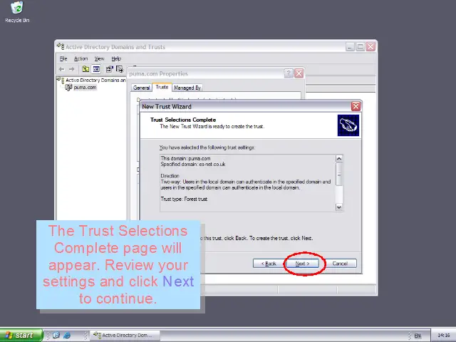This screenshot has height=342, width=456.
Task: Cancel the New Trust Wizard
Action: [340, 264]
